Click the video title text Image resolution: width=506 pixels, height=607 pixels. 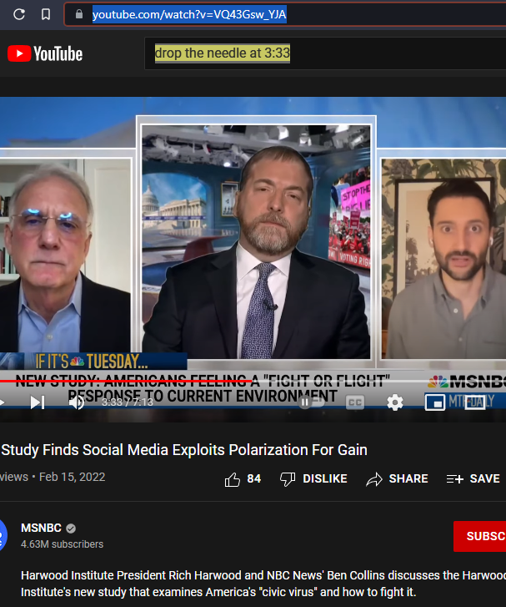[184, 450]
